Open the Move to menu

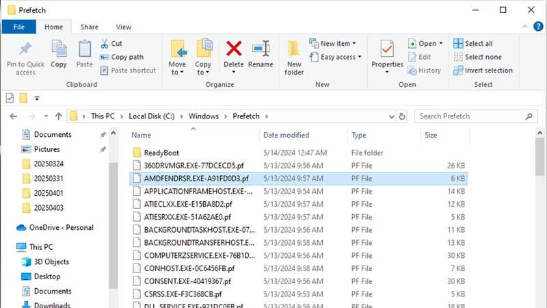(177, 57)
